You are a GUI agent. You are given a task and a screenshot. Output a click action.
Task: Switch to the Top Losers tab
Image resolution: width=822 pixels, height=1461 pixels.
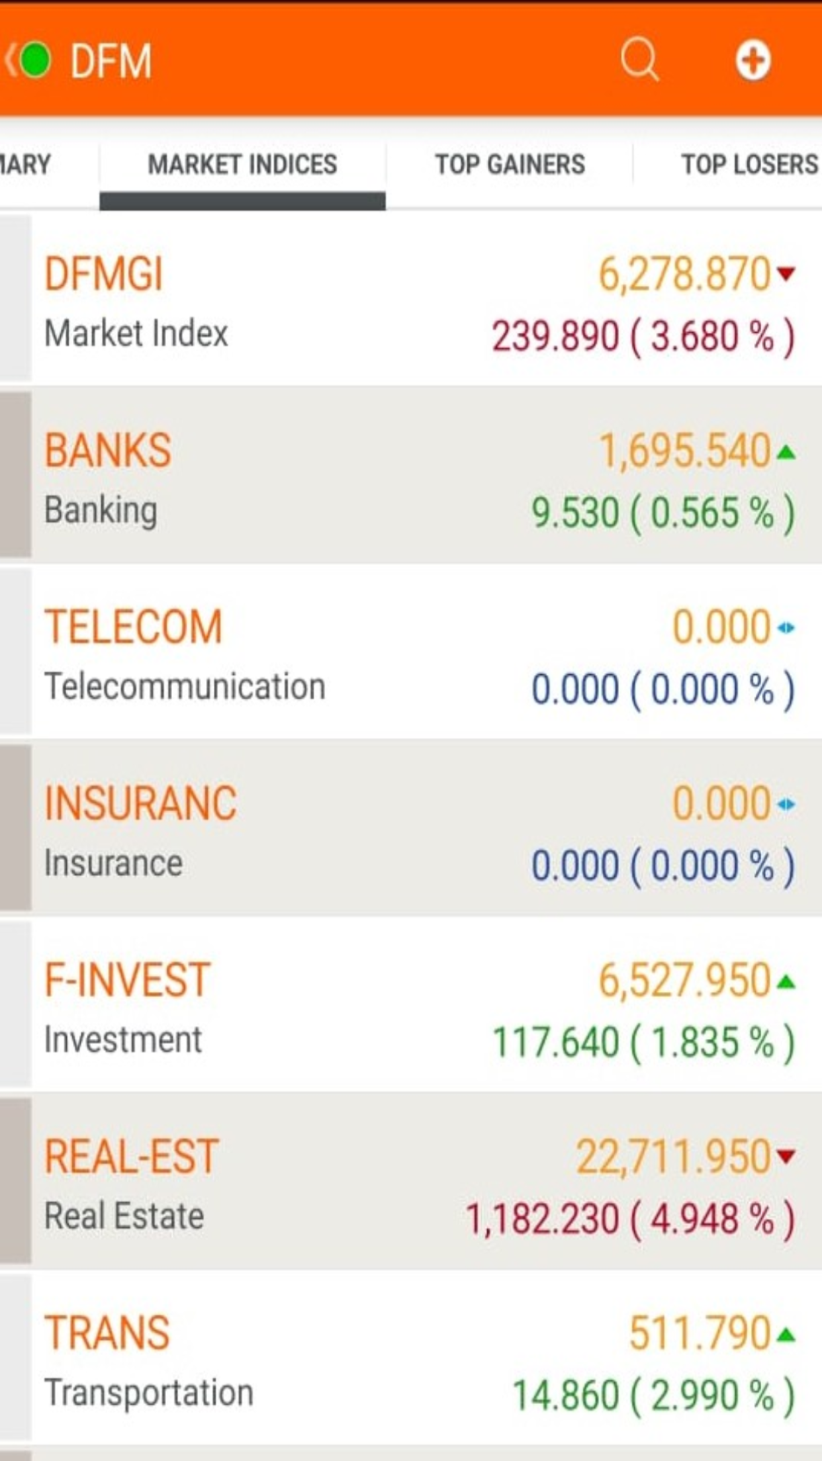click(749, 164)
